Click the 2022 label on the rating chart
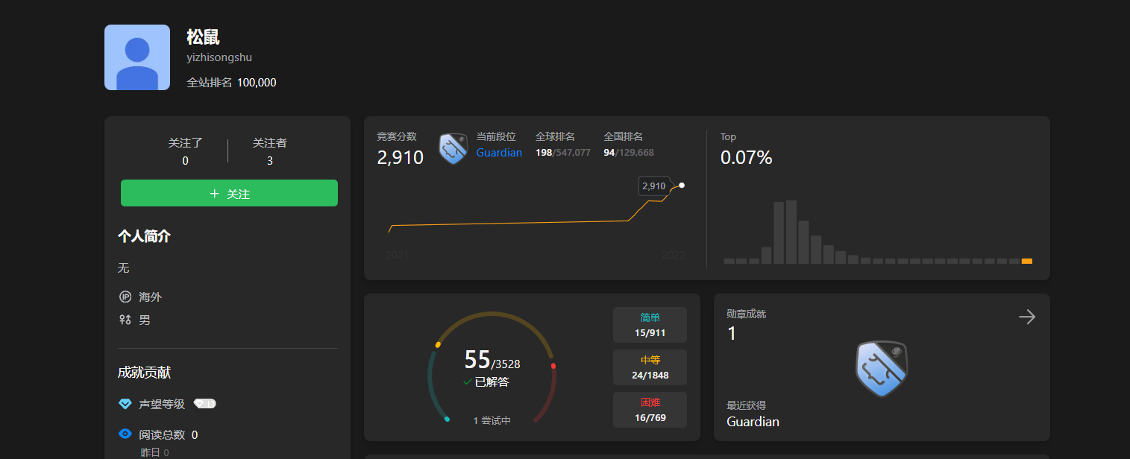 pyautogui.click(x=673, y=256)
